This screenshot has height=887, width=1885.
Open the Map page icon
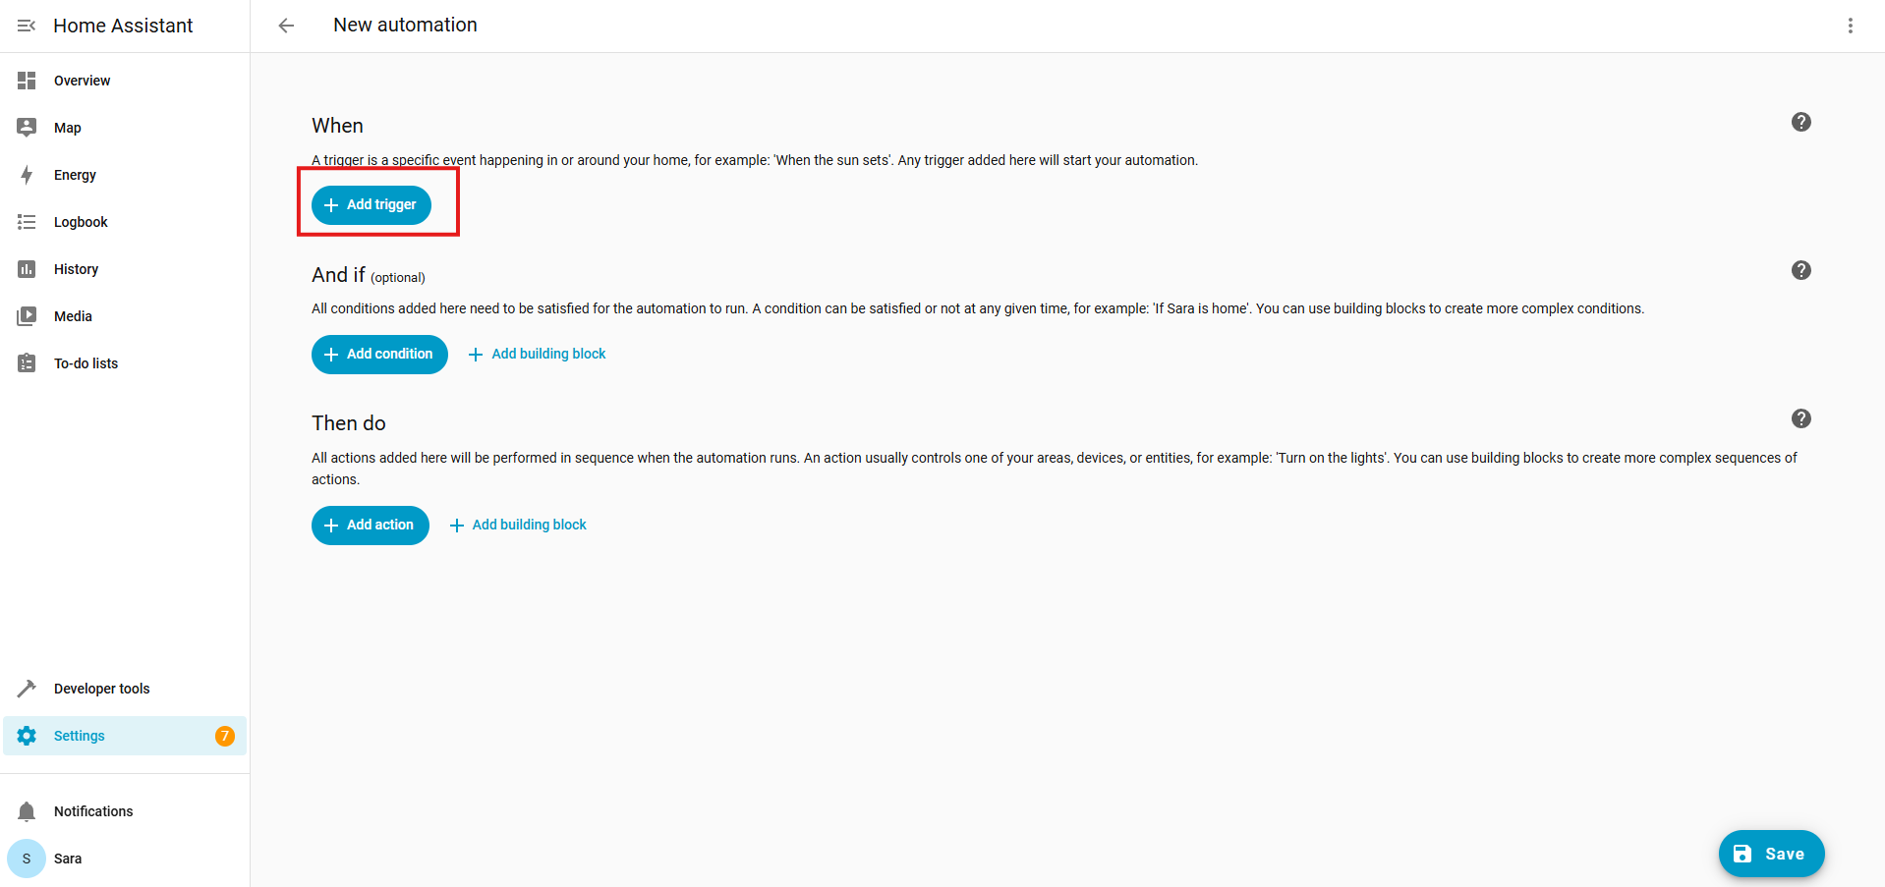27,128
